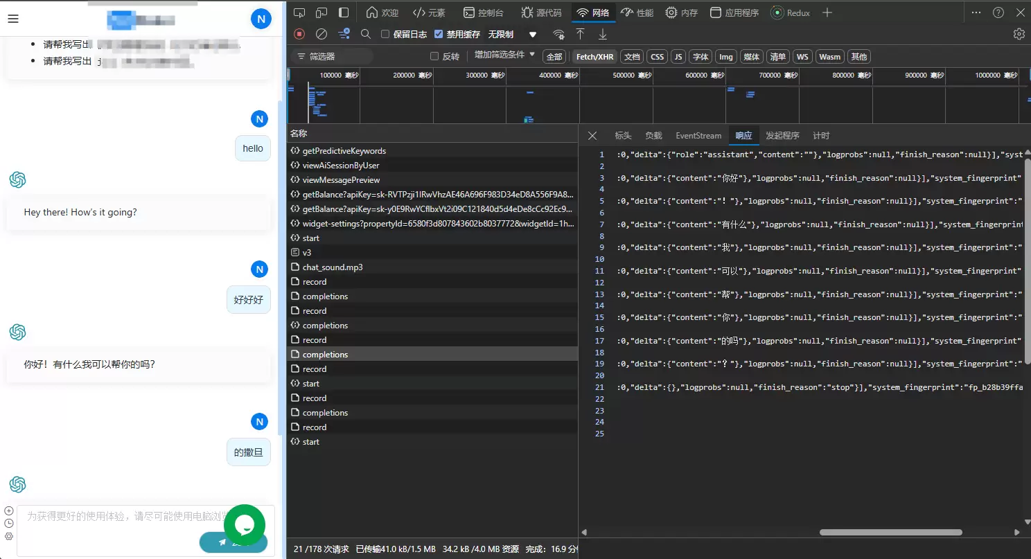
Task: Click the DevTools help question mark icon
Action: tap(998, 12)
